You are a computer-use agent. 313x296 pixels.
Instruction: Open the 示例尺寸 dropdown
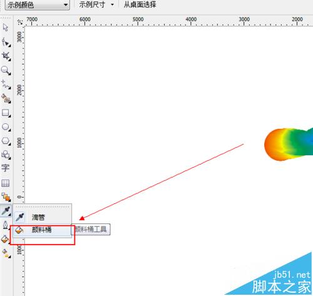(96, 4)
